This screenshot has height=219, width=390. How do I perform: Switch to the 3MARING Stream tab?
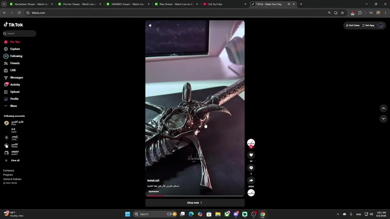(x=127, y=4)
